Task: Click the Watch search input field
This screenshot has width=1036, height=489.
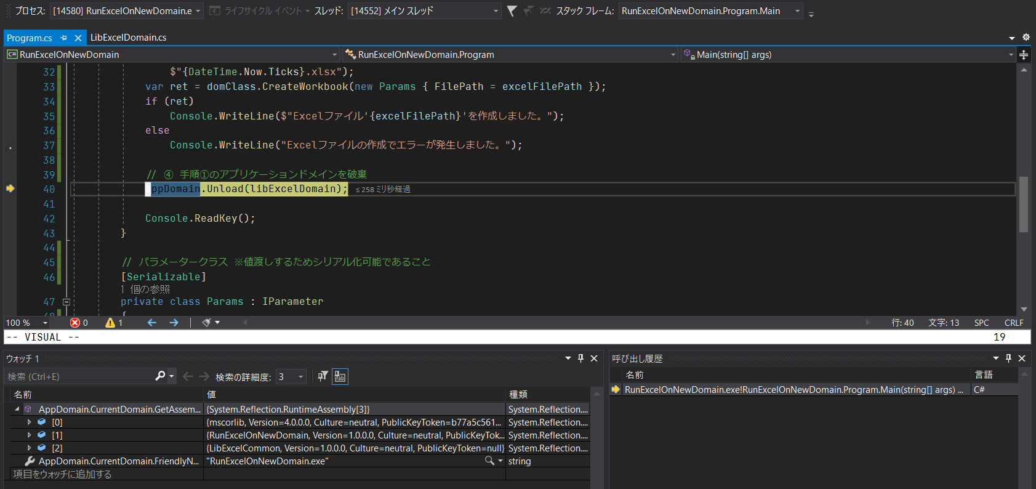Action: point(80,376)
